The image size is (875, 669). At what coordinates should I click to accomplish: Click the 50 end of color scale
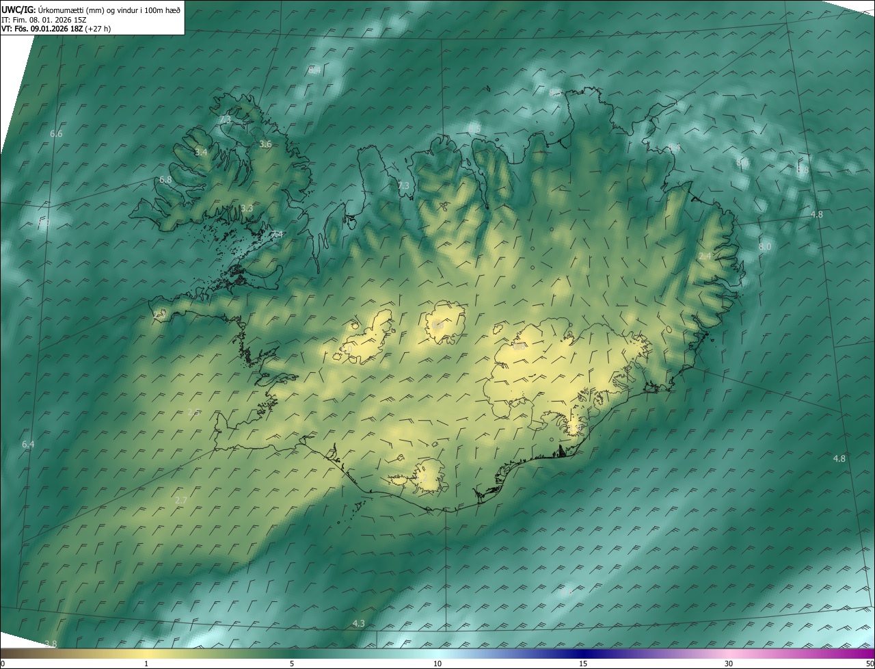point(869,664)
